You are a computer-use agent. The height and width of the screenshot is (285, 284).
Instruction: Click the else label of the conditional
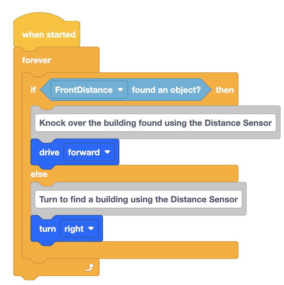(x=39, y=174)
